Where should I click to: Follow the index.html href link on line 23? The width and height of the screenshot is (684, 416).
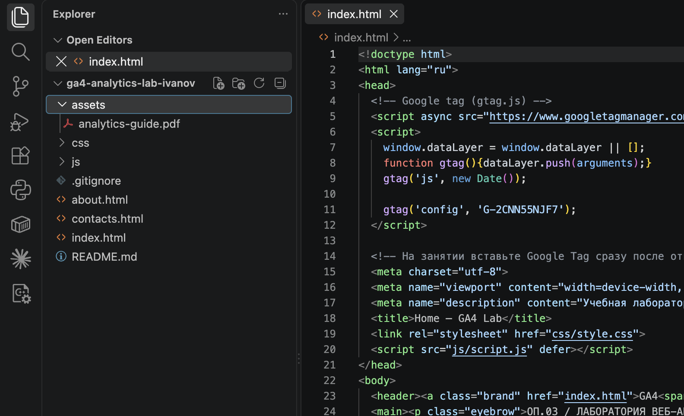pos(595,396)
